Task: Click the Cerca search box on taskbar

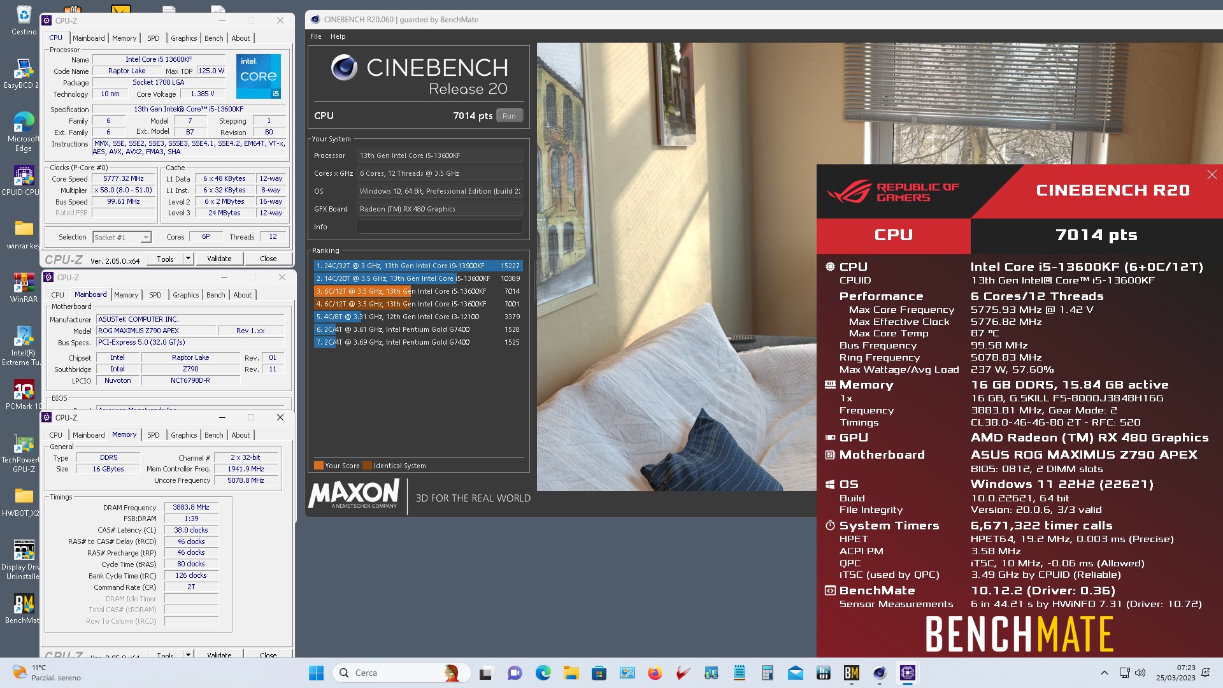Action: (401, 673)
